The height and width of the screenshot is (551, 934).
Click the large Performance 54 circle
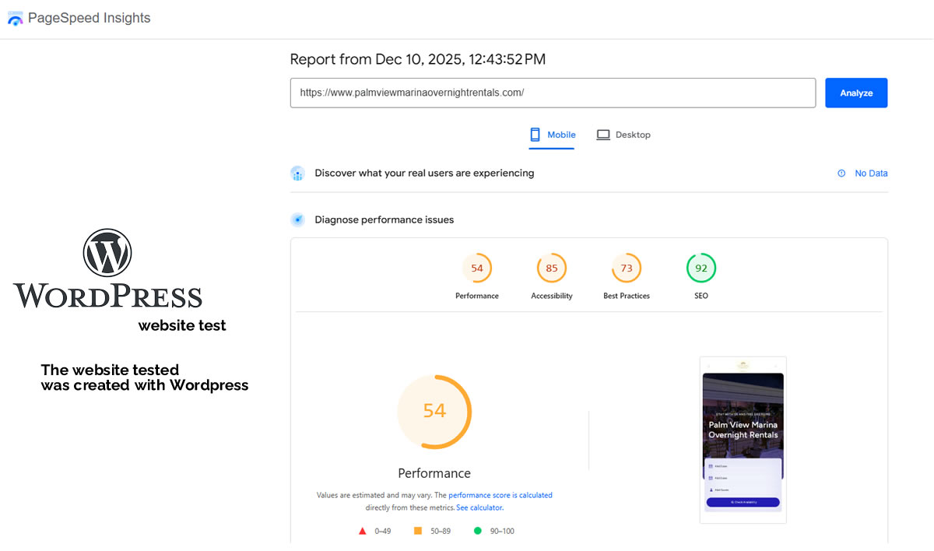coord(434,411)
